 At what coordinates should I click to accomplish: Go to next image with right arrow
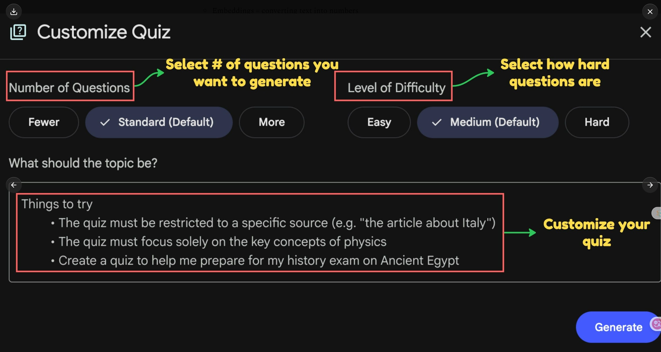pos(650,185)
